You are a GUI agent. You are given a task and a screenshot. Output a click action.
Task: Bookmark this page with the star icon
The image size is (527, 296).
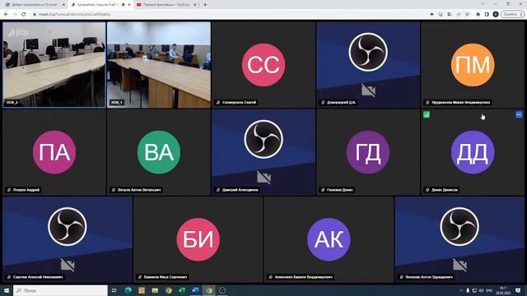click(x=467, y=15)
